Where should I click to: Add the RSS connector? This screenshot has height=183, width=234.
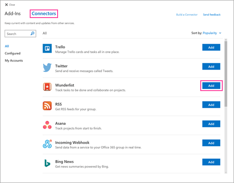pyautogui.click(x=211, y=105)
